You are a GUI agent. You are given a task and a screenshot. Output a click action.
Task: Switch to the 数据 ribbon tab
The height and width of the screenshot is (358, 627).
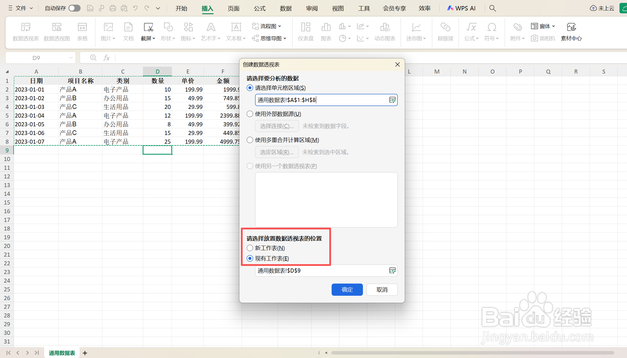(286, 8)
